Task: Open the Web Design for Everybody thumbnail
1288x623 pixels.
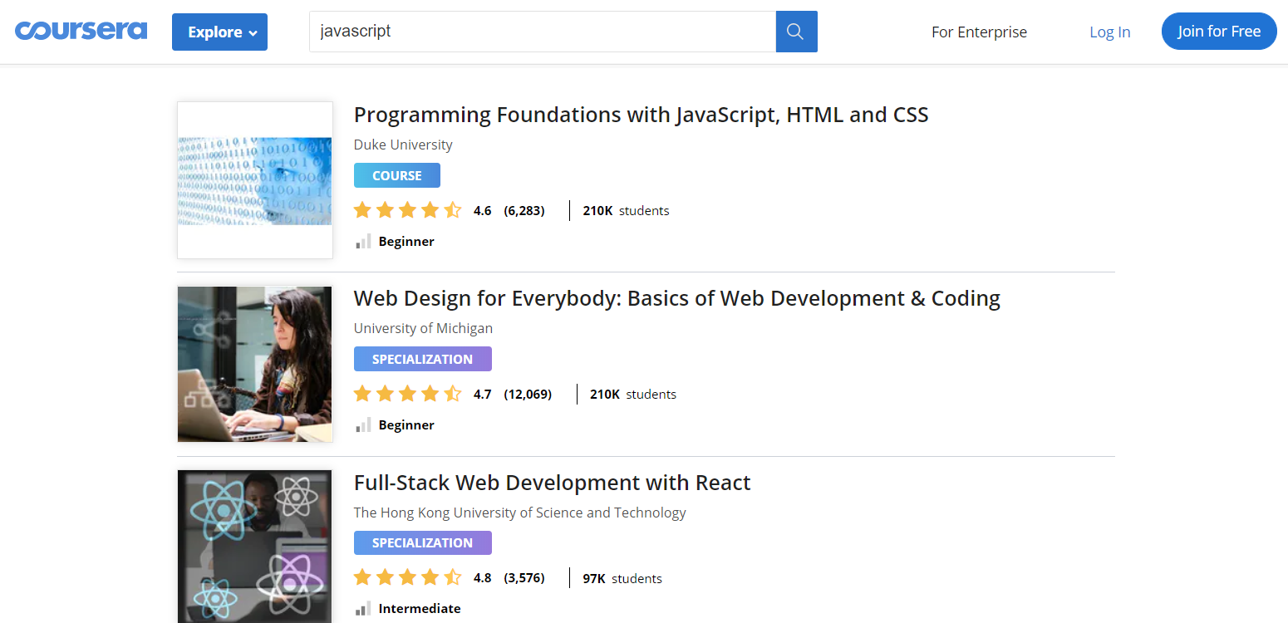Action: [x=255, y=364]
